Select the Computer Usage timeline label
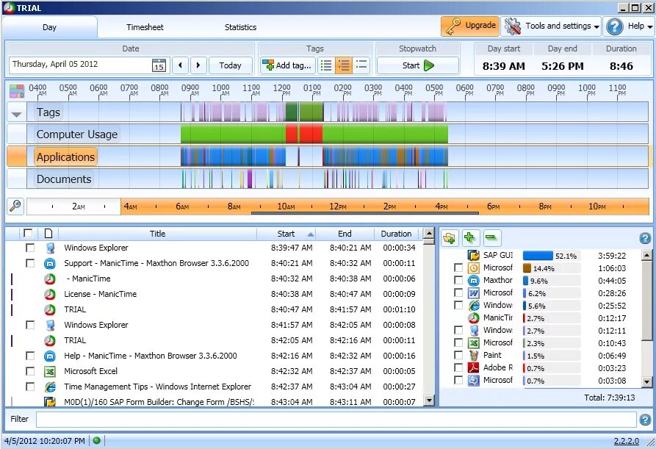This screenshot has width=656, height=449. click(x=77, y=134)
